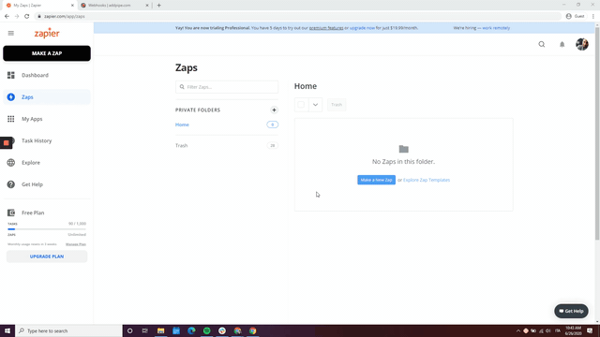Switch to My Zaps browser tab

tap(40, 6)
